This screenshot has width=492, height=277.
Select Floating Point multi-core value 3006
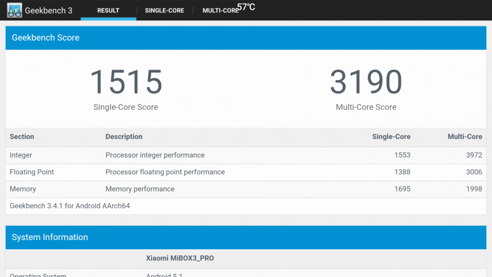tap(474, 172)
